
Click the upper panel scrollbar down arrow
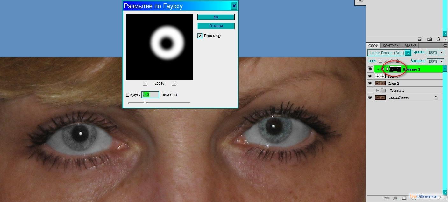tap(445, 33)
